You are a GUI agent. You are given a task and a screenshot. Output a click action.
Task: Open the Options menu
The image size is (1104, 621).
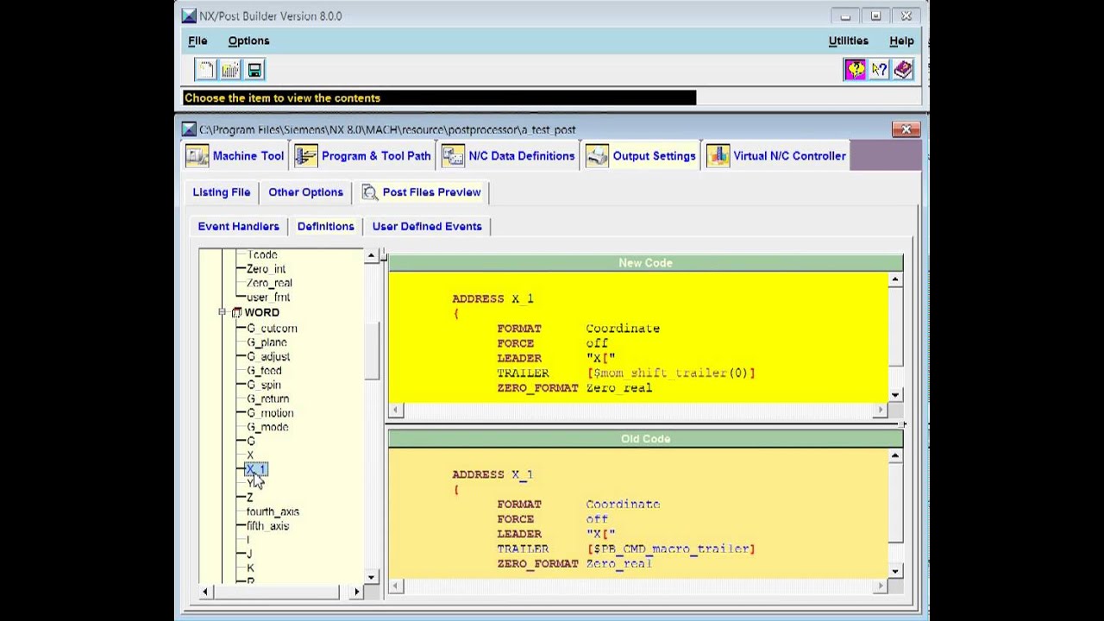click(248, 41)
